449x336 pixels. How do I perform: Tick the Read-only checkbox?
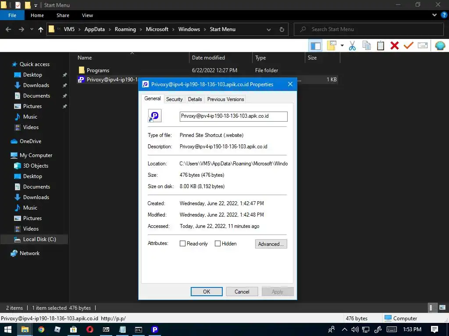[182, 243]
